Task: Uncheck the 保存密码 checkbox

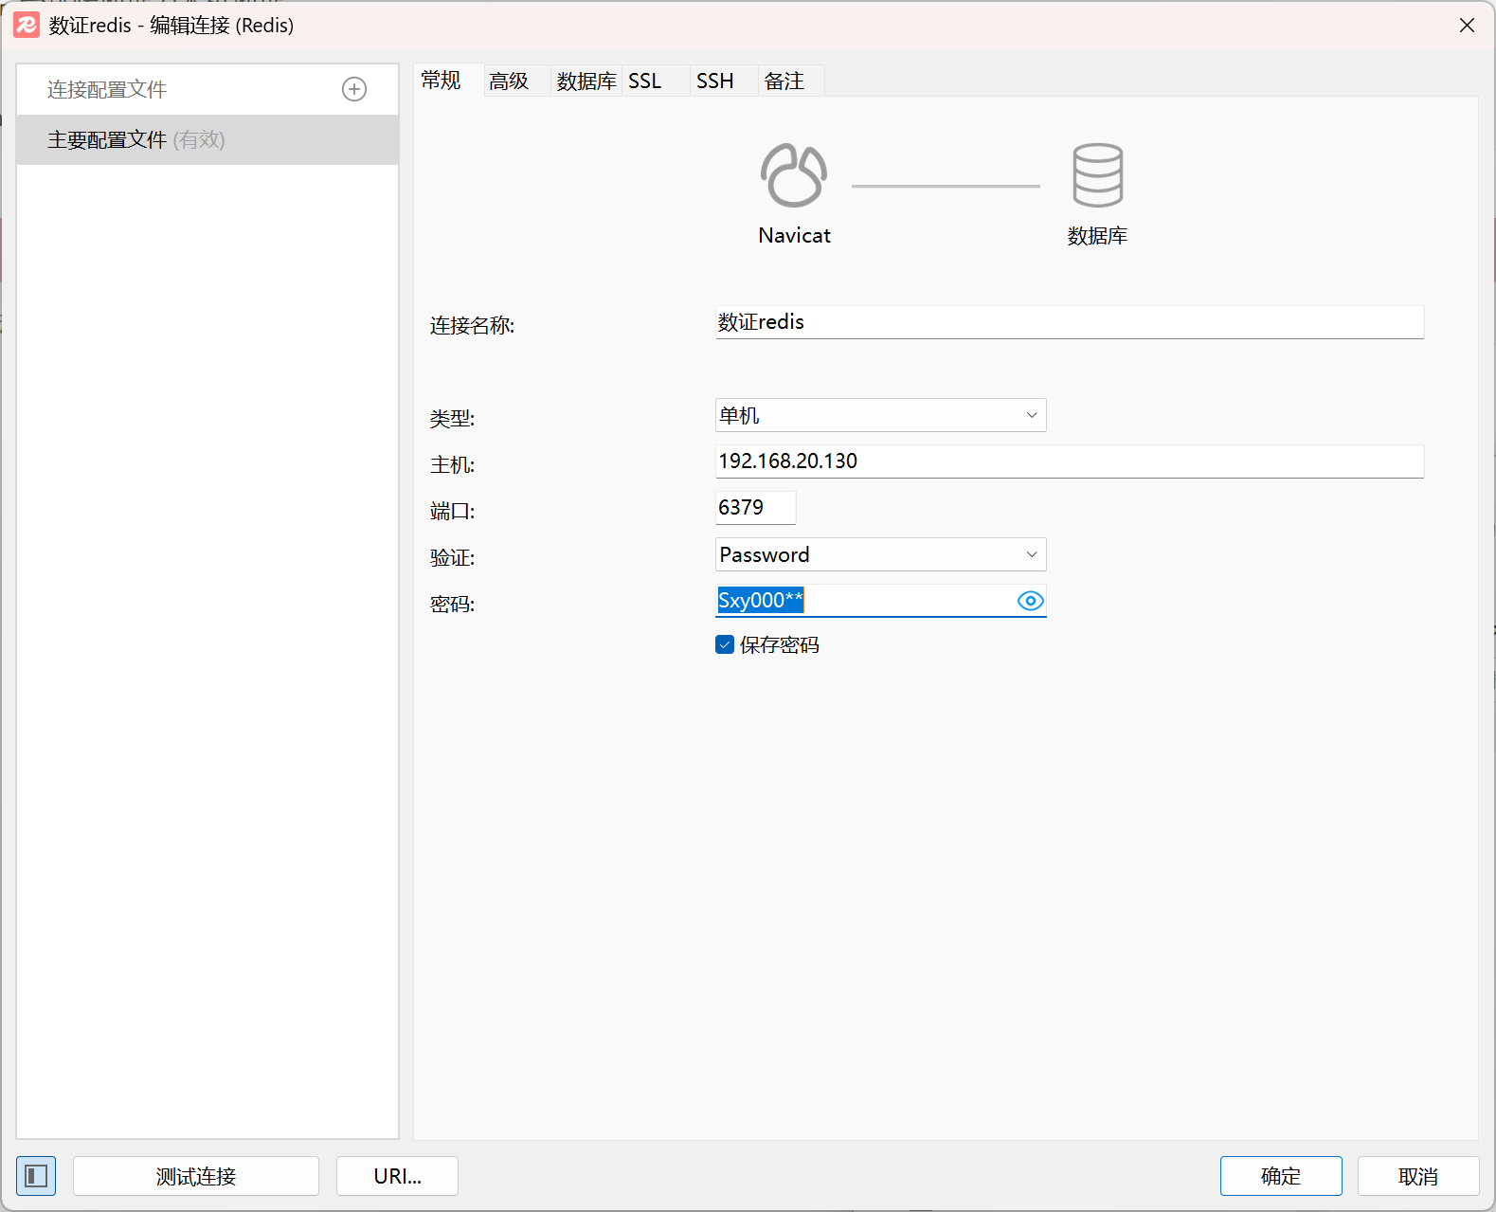Action: click(x=725, y=645)
